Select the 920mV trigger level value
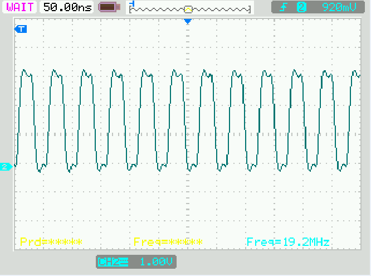This screenshot has width=371, height=276. pyautogui.click(x=339, y=7)
